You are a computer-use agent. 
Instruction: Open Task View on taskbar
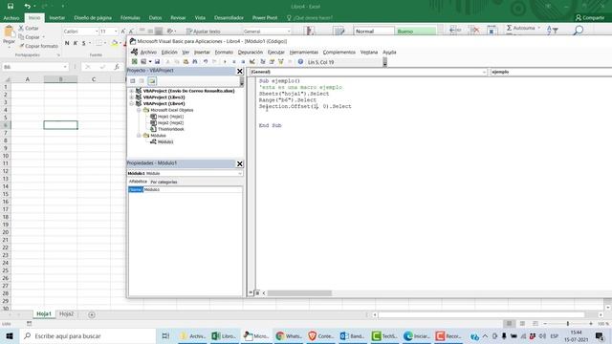click(165, 335)
